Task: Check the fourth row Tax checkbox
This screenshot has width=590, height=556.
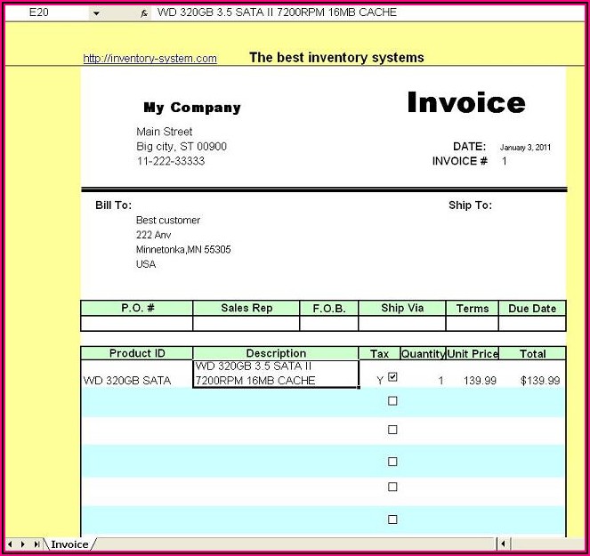Action: tap(392, 462)
